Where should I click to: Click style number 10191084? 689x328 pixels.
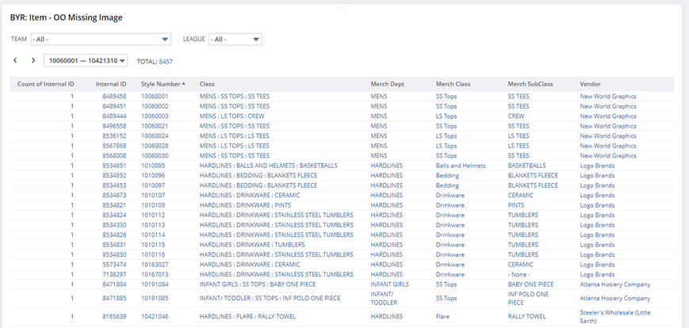[x=155, y=284]
